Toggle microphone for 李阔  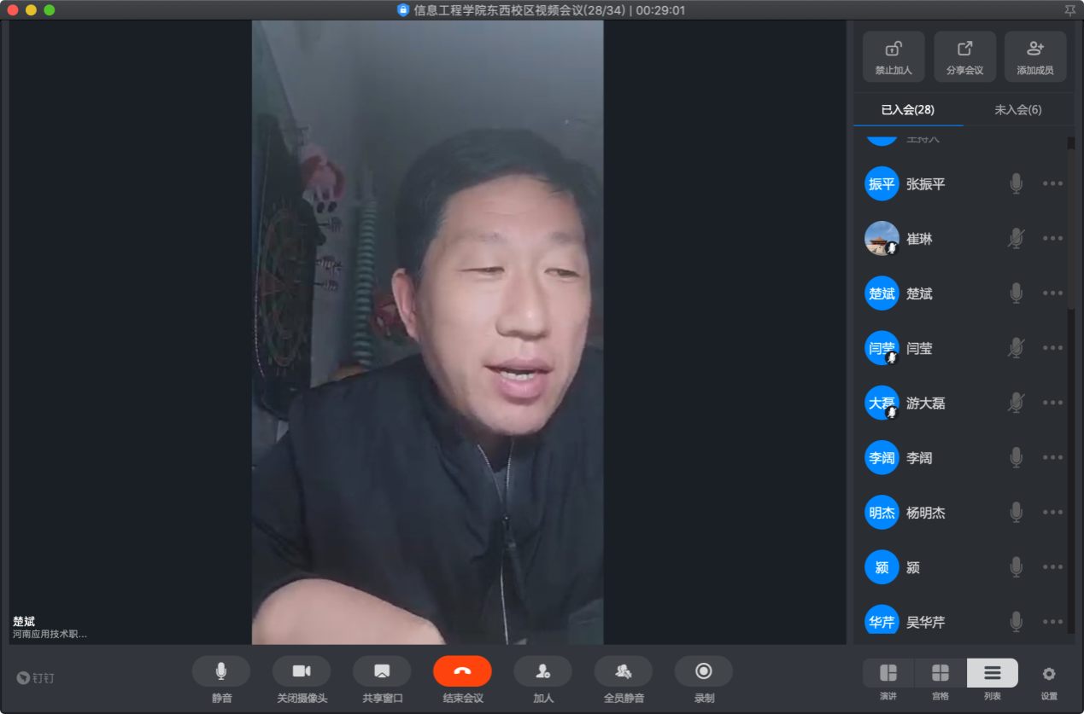pos(1016,458)
